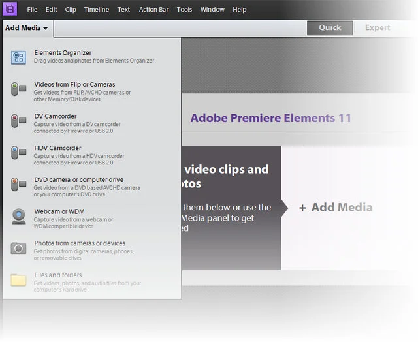Viewport: 418px width, 342px height.
Task: Open the Add Media dropdown
Action: click(x=26, y=27)
